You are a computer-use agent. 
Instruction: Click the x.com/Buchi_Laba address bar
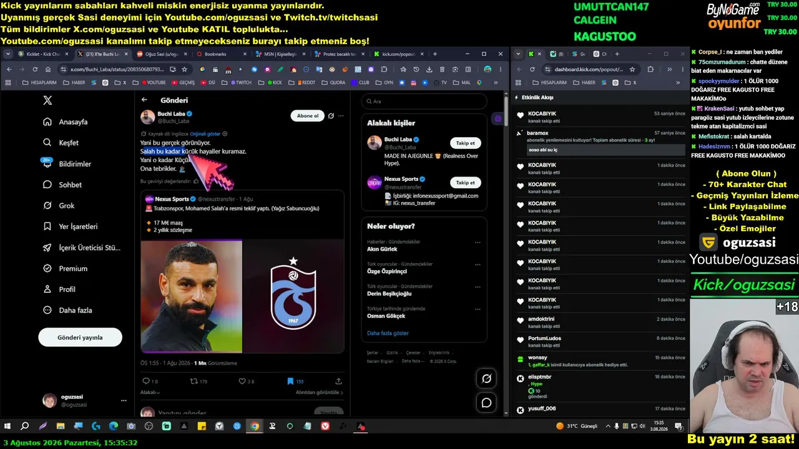click(x=118, y=69)
